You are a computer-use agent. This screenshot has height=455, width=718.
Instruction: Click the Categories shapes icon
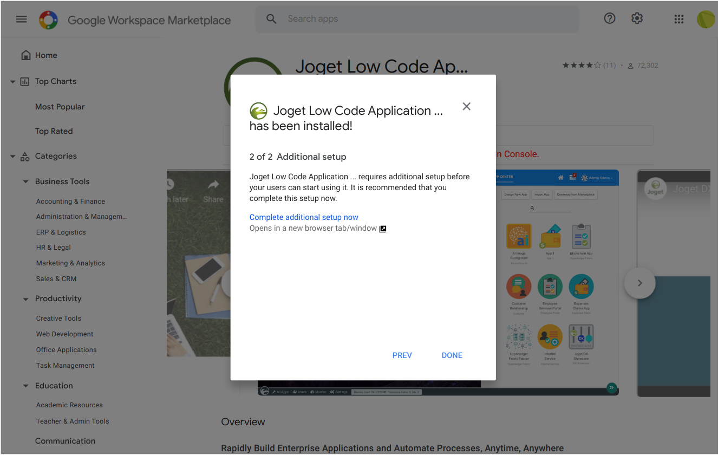25,157
